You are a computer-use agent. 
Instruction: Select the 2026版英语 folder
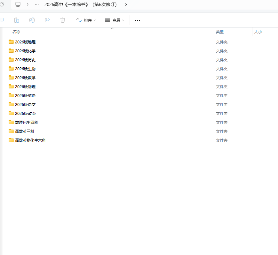[x=25, y=95]
